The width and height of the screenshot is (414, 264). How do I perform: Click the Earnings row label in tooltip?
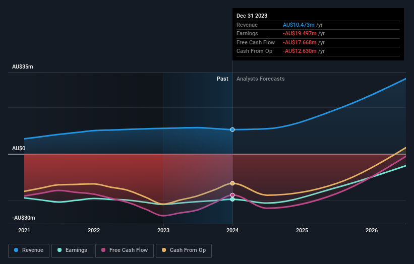click(247, 33)
